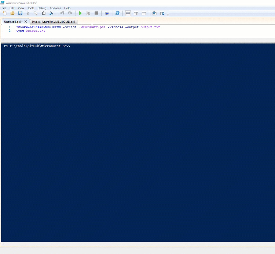Image resolution: width=275 pixels, height=254 pixels.
Task: Click the Stop Operation square icon
Action: coord(96,13)
